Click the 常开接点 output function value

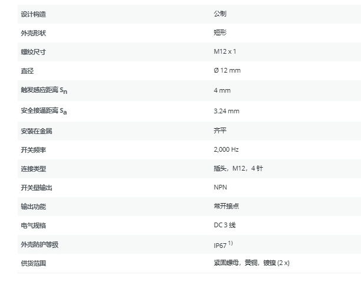coord(226,206)
